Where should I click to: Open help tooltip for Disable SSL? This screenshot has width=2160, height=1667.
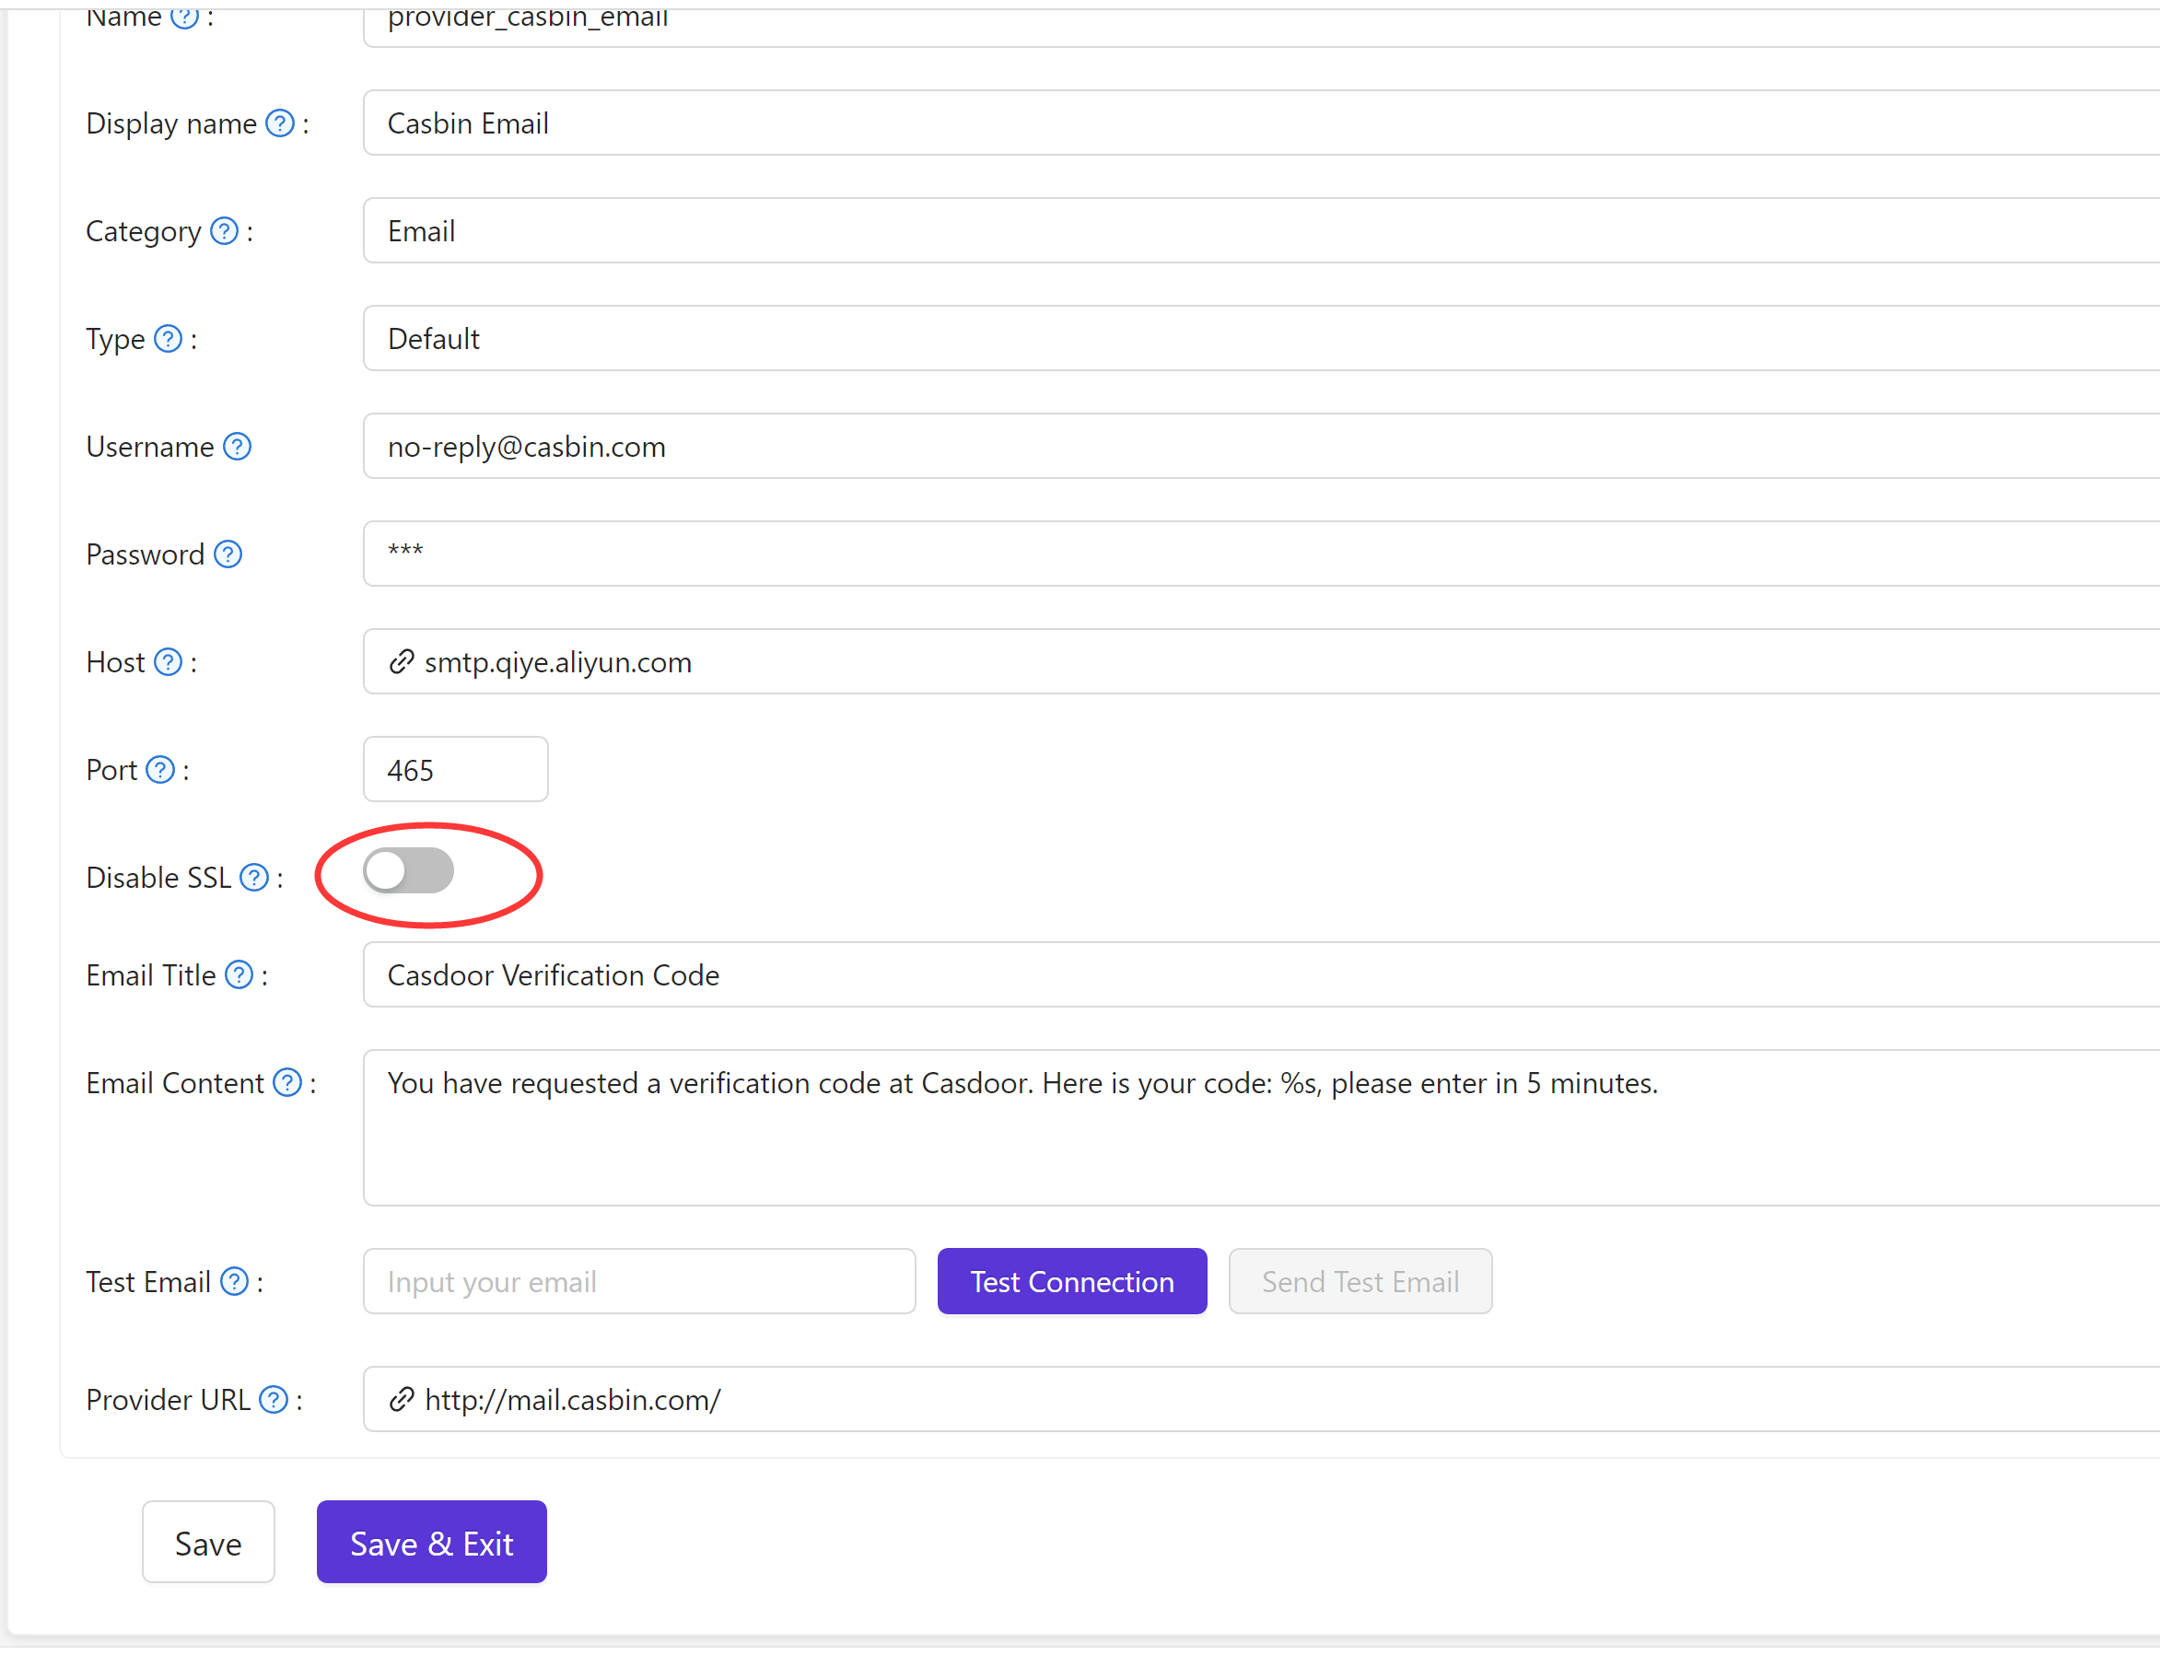coord(254,876)
